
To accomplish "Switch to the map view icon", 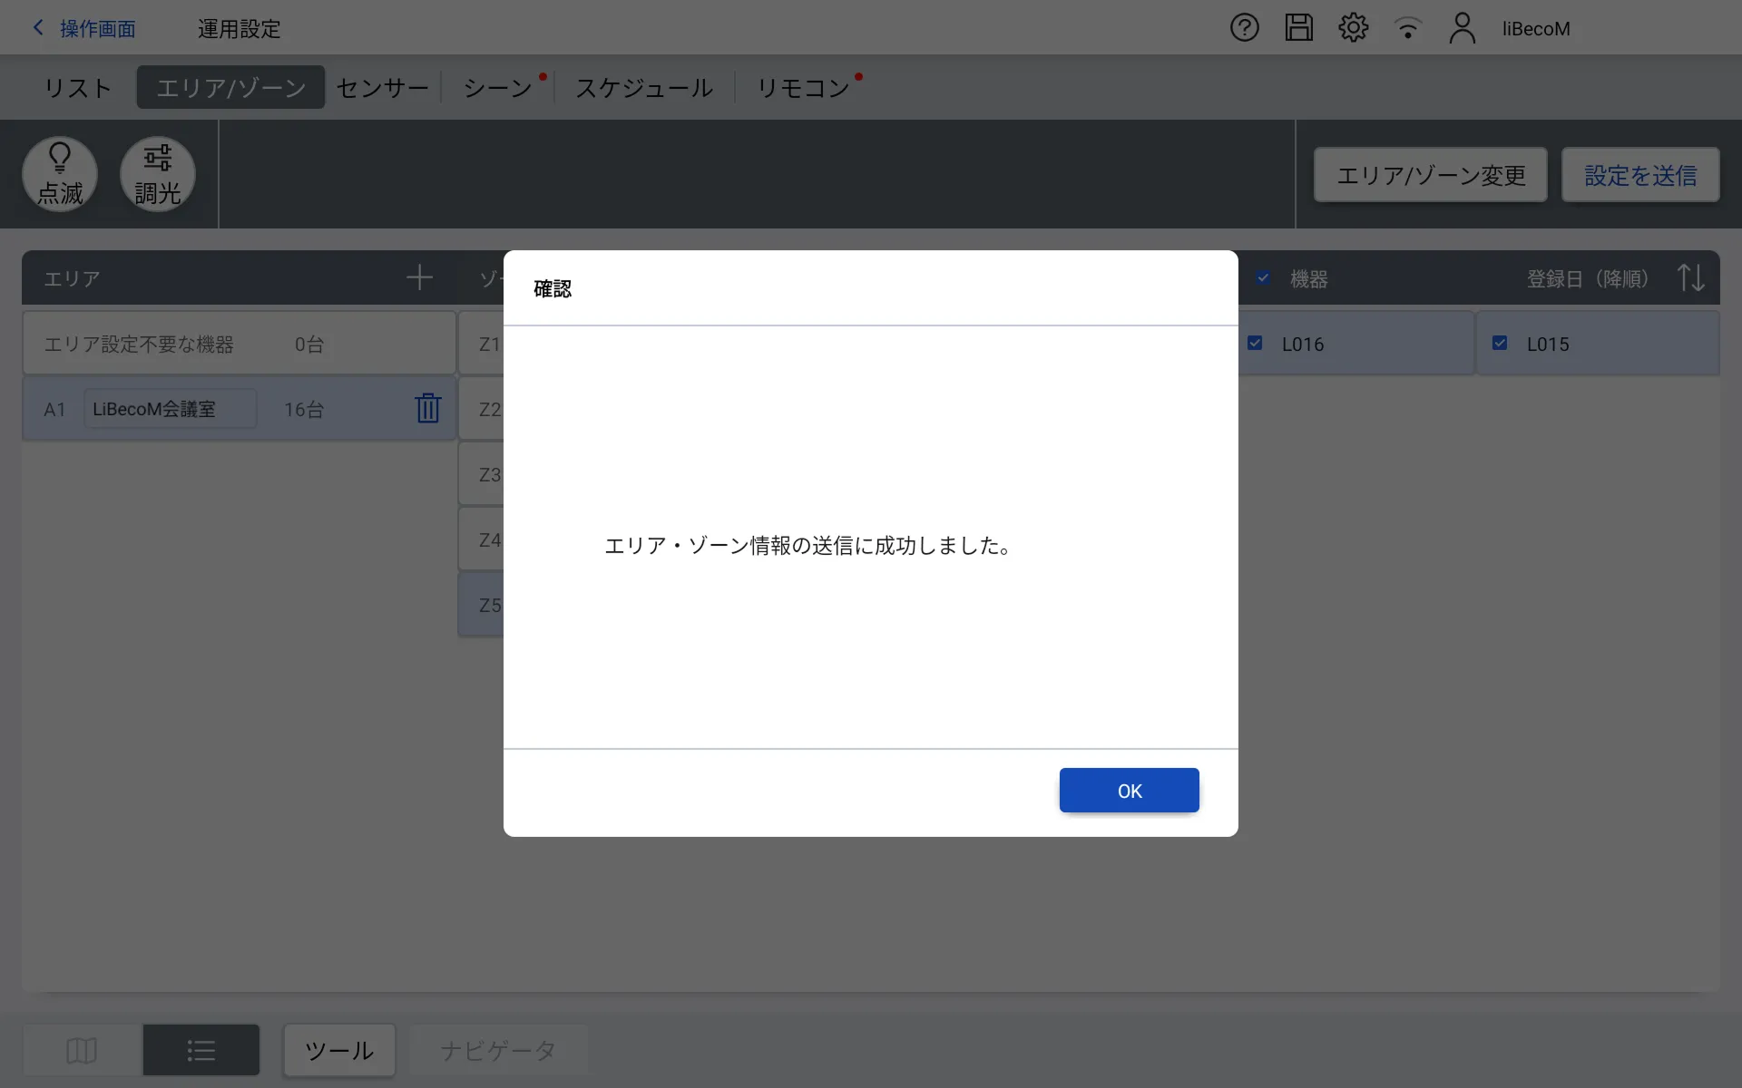I will pyautogui.click(x=82, y=1051).
